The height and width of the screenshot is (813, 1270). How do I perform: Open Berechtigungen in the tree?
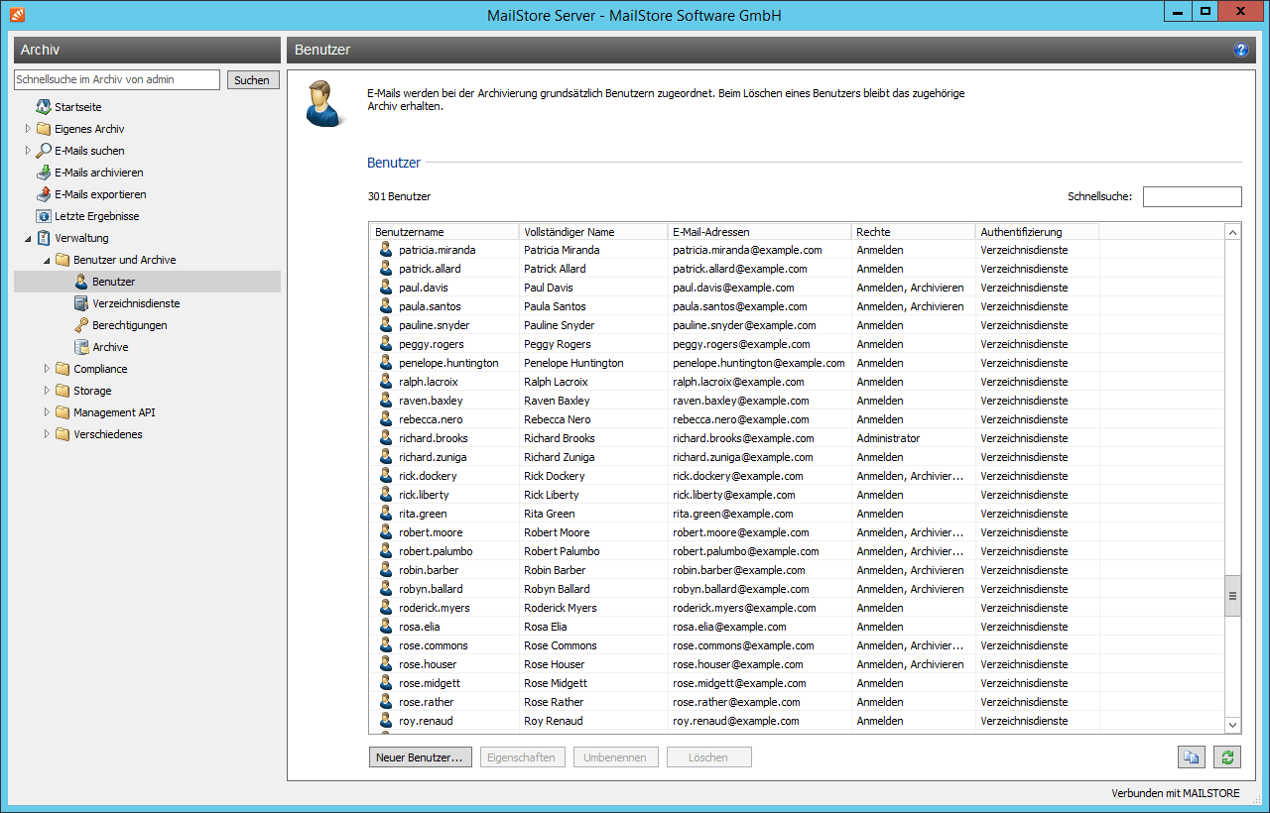(130, 325)
